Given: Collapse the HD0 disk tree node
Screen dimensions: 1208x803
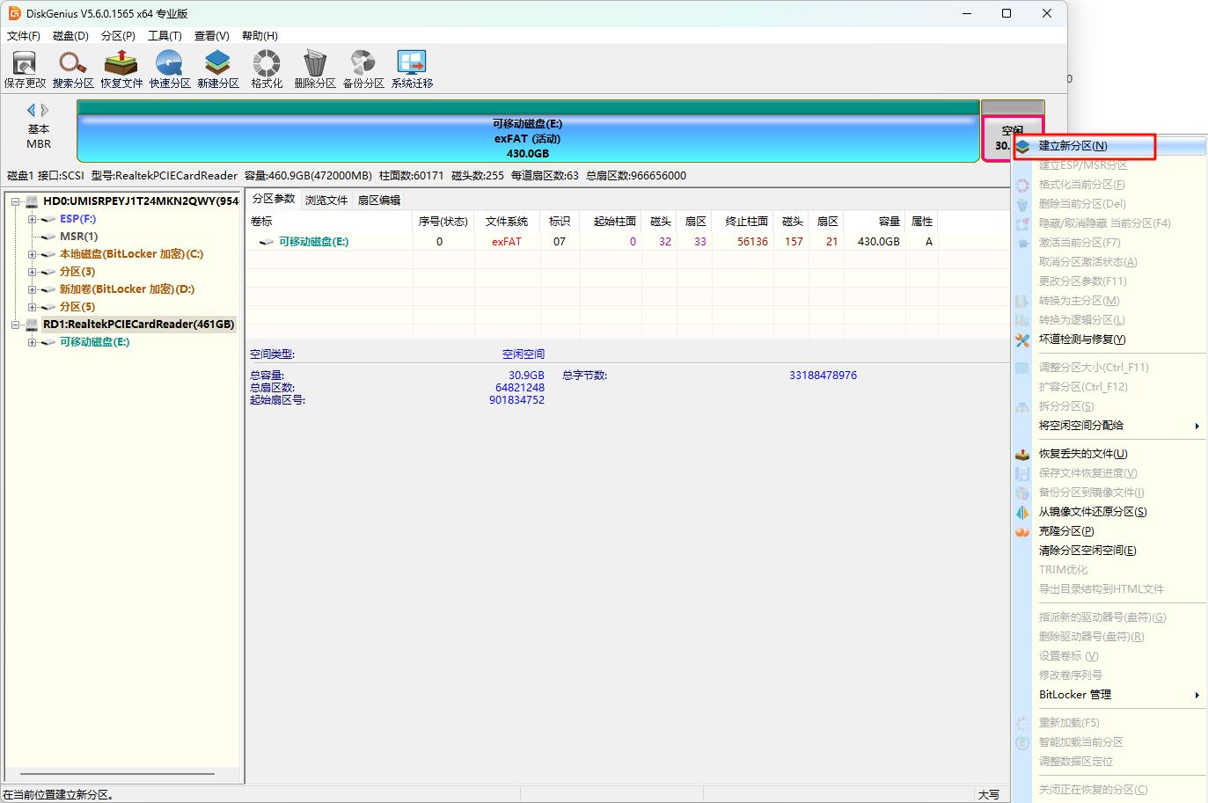Looking at the screenshot, I should coord(15,201).
